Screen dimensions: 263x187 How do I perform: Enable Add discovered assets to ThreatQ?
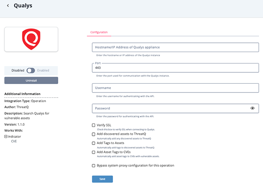94,134
